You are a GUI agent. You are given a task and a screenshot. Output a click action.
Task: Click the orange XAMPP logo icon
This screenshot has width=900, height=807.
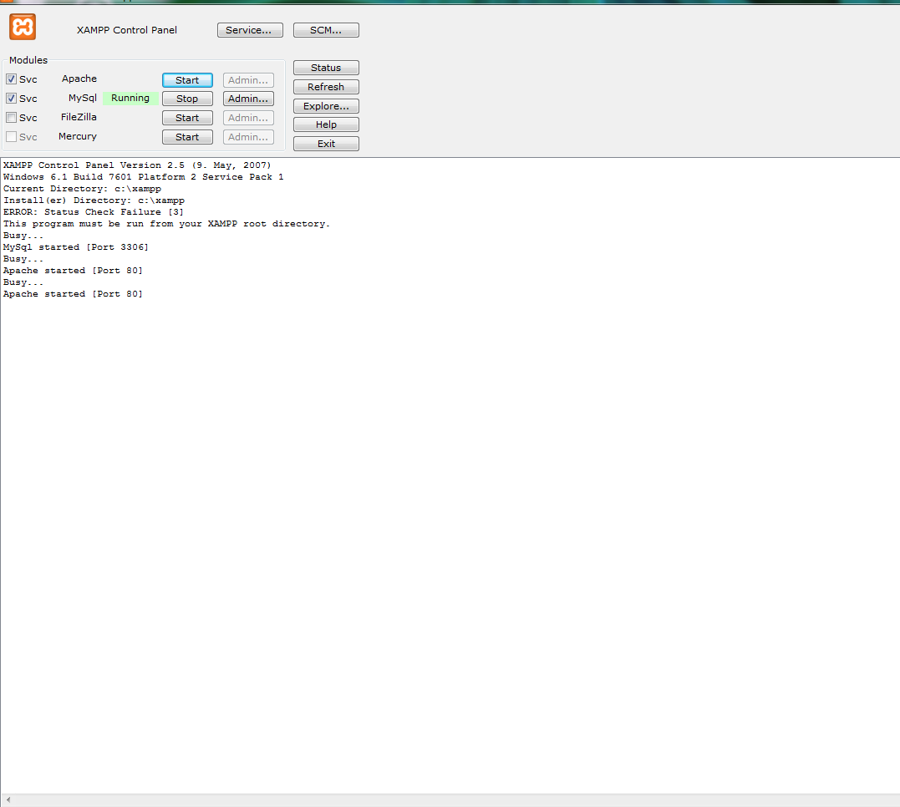click(23, 27)
